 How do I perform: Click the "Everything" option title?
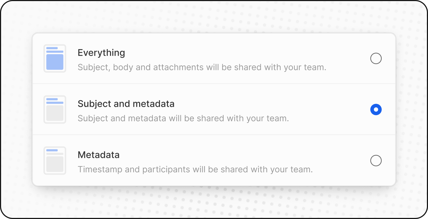point(101,53)
